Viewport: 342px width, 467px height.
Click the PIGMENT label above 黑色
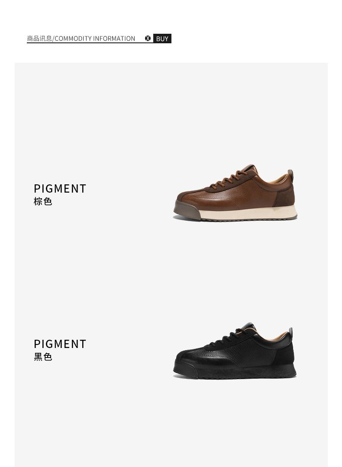pos(60,344)
